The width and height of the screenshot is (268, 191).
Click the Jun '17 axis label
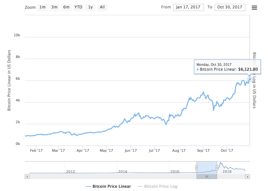tap(130, 150)
